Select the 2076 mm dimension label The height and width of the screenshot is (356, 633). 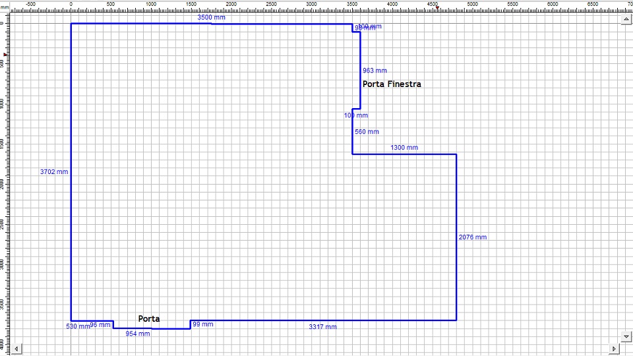473,237
